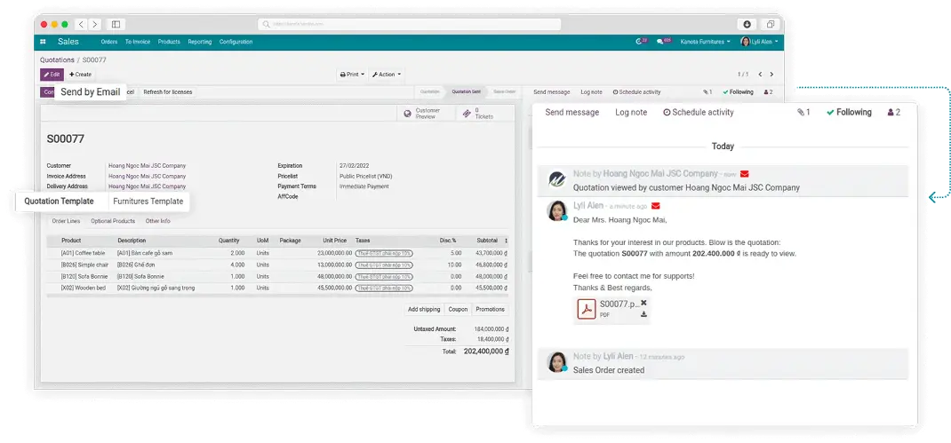
Task: Remove the S00077 PDF attachment
Action: point(643,303)
